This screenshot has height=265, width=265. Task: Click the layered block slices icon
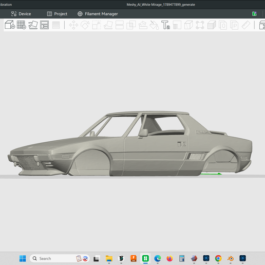point(212,25)
